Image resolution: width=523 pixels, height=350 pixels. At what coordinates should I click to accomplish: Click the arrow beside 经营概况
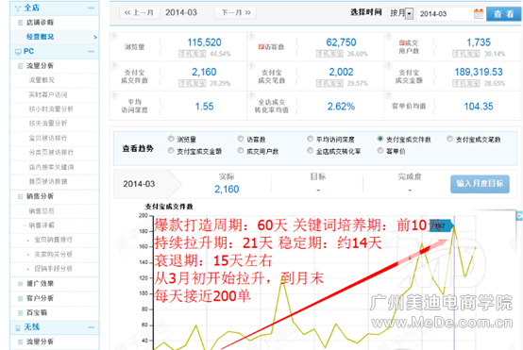pos(95,37)
